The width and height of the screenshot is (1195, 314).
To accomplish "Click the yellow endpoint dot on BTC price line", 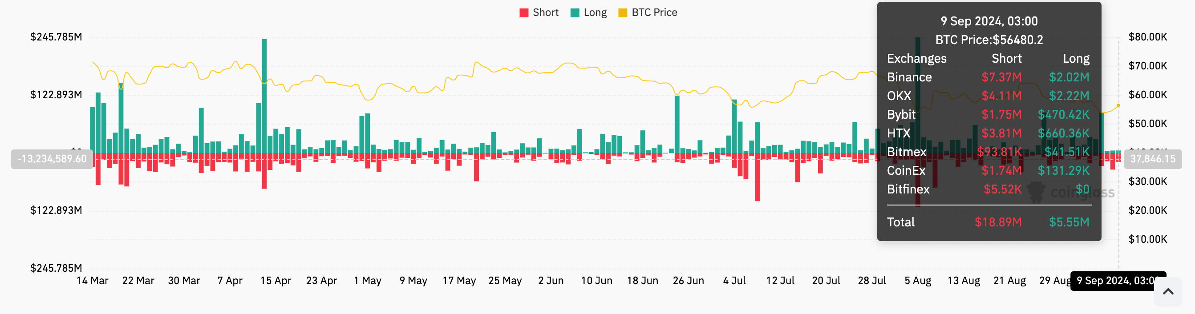I will pos(1118,106).
